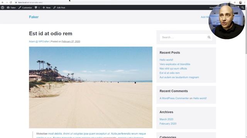
Task: Open the February 2020 archive
Action: (x=168, y=123)
